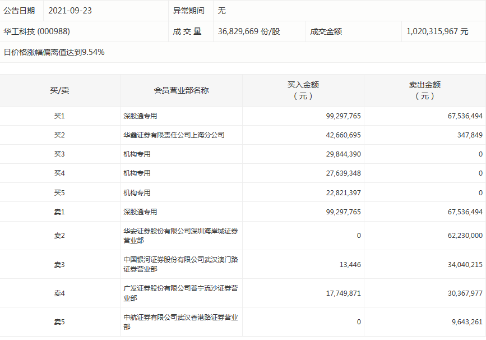
Task: Select the stock name 华工科技 (000988)
Action: click(x=36, y=31)
